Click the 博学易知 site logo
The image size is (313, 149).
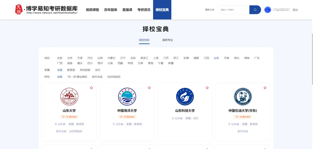[x=46, y=10]
